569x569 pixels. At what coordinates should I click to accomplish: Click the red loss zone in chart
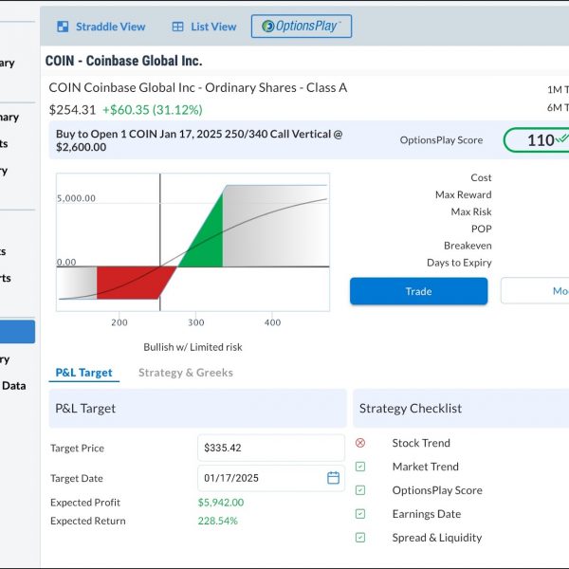tap(133, 283)
